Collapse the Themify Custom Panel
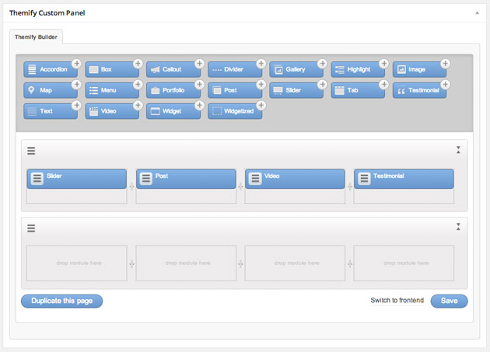The width and height of the screenshot is (490, 352). coord(478,12)
